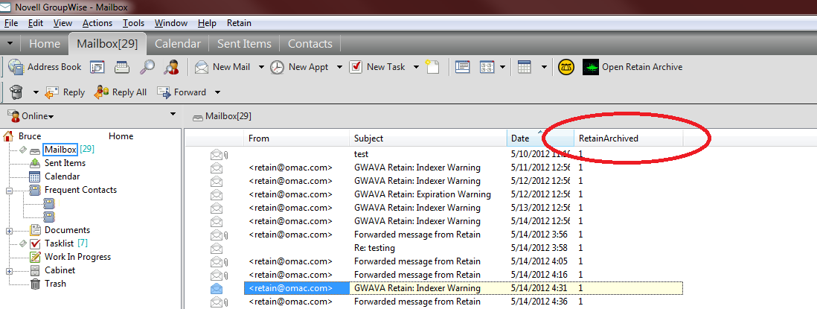Screen dimensions: 817x309
Task: Create a New Appt
Action: click(x=300, y=67)
